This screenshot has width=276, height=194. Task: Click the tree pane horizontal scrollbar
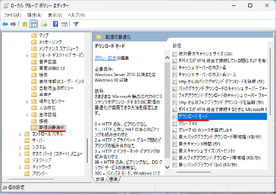[x=31, y=179]
